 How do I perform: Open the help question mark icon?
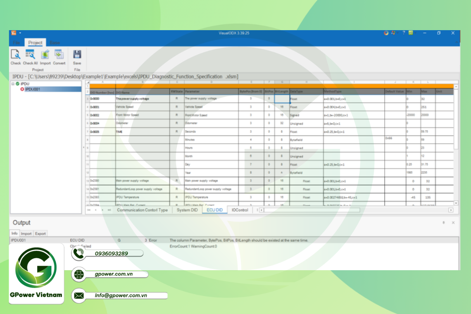pyautogui.click(x=403, y=33)
